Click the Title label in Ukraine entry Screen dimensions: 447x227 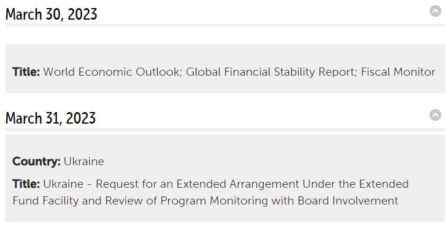[26, 184]
